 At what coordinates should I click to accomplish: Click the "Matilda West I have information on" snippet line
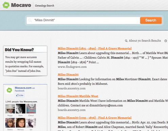pyautogui.click(x=113, y=101)
